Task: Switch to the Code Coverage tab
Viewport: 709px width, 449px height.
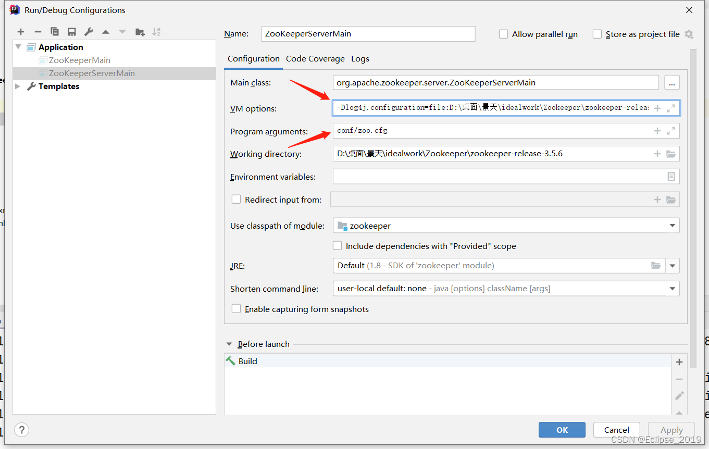Action: point(315,59)
